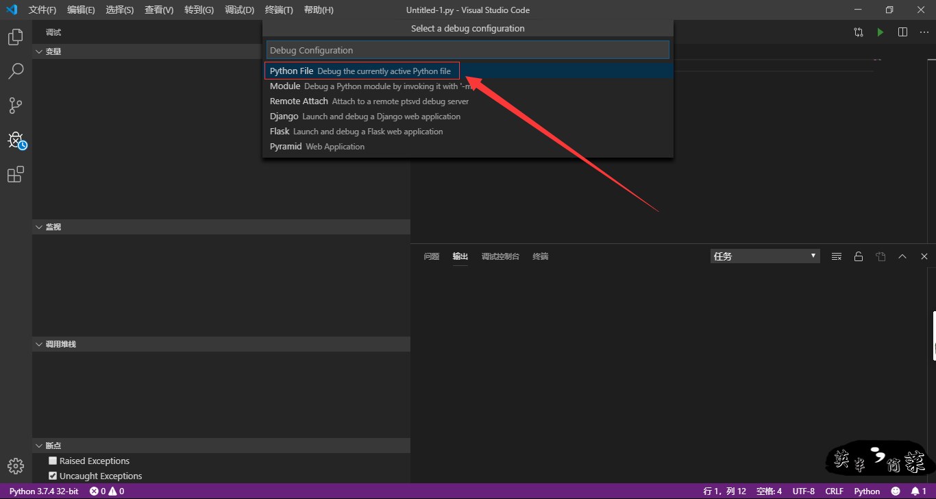Image resolution: width=936 pixels, height=499 pixels.
Task: Open the Source Control view
Action: pos(15,106)
